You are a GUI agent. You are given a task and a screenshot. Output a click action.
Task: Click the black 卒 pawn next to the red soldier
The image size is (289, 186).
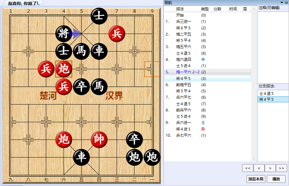pos(81,87)
